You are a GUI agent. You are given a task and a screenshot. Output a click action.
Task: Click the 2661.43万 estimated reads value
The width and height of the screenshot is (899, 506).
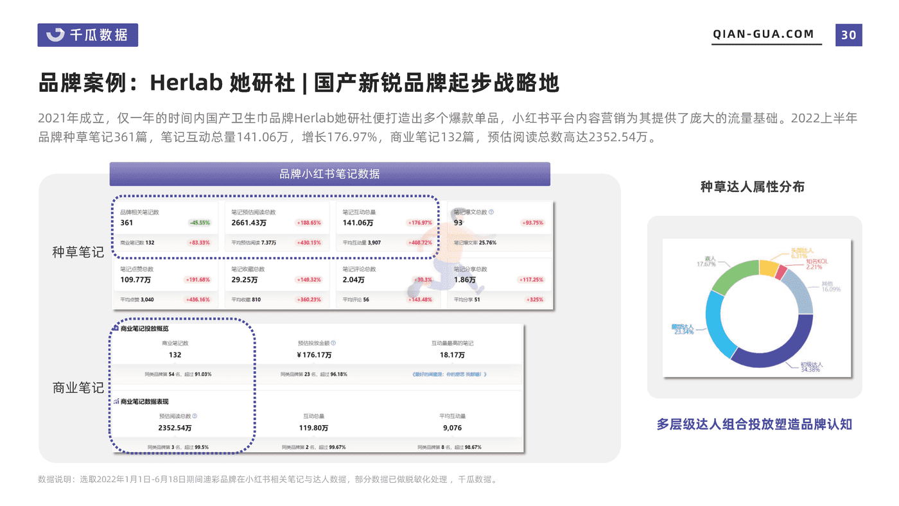[249, 223]
